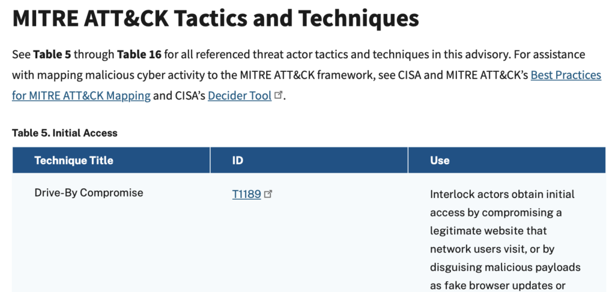Click the bold Table 5 reference in the paragraph
Viewport: 615px width, 292px height.
coord(52,55)
